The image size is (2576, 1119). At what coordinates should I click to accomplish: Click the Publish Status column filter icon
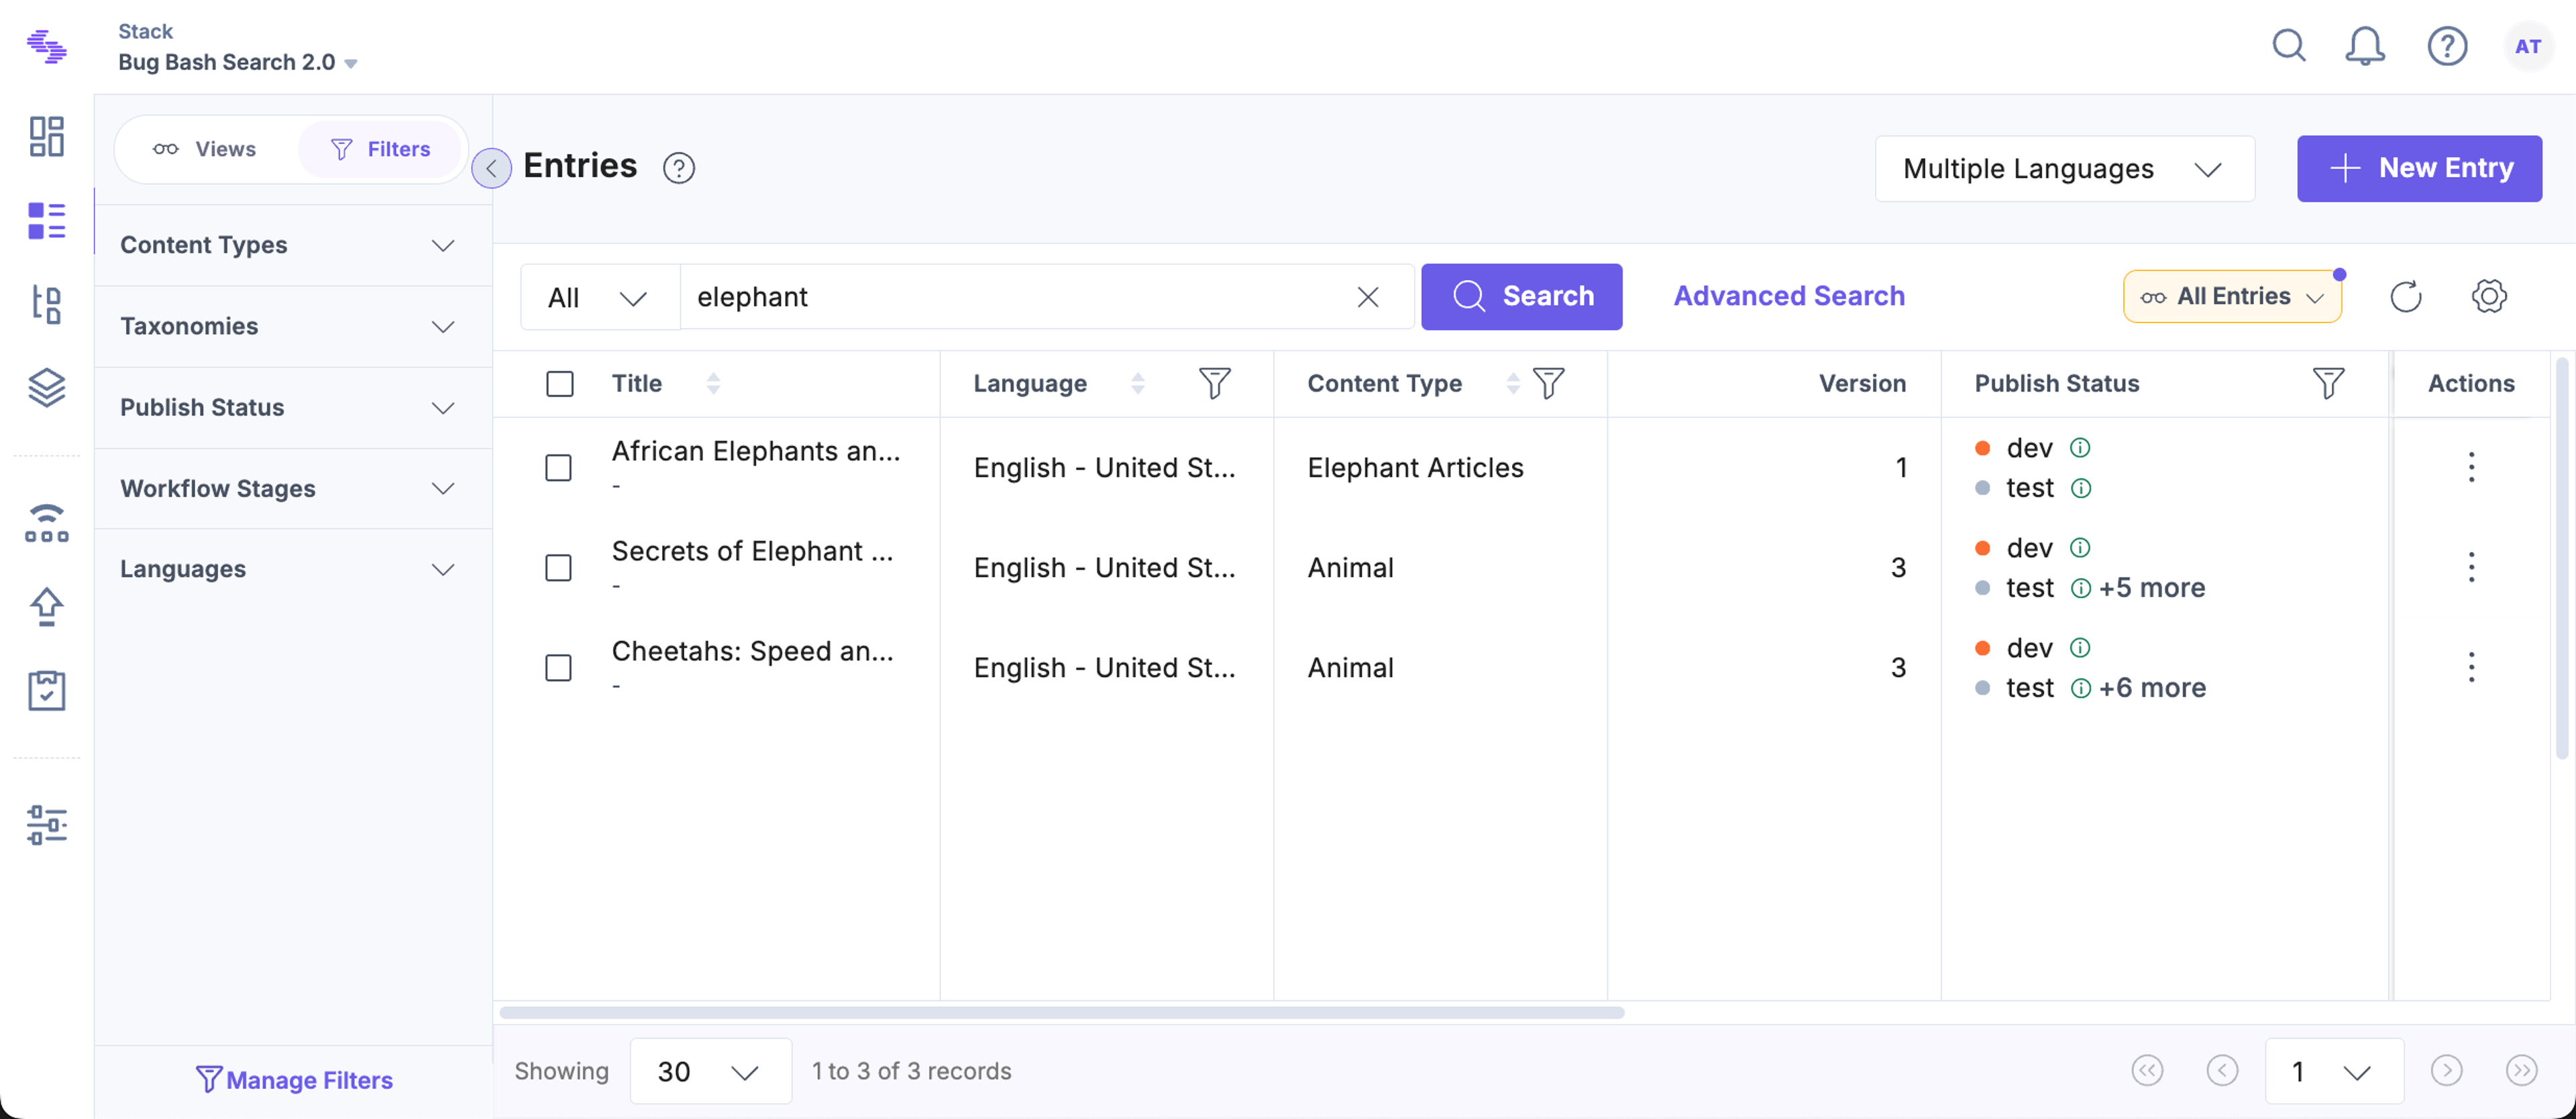[2328, 384]
